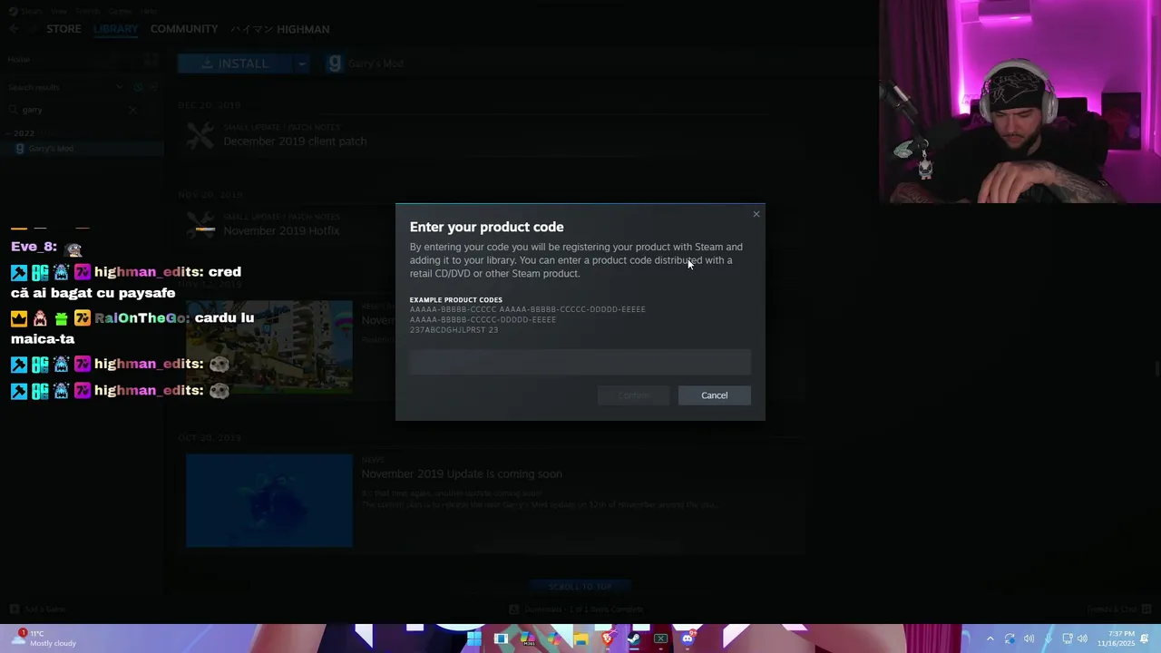The width and height of the screenshot is (1161, 653).
Task: Click the colorful building news thumbnail
Action: coord(269,347)
